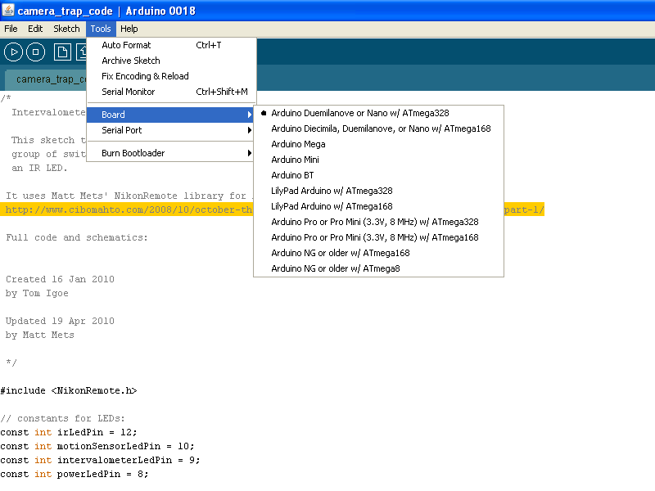Open the Edit menu

(x=35, y=29)
